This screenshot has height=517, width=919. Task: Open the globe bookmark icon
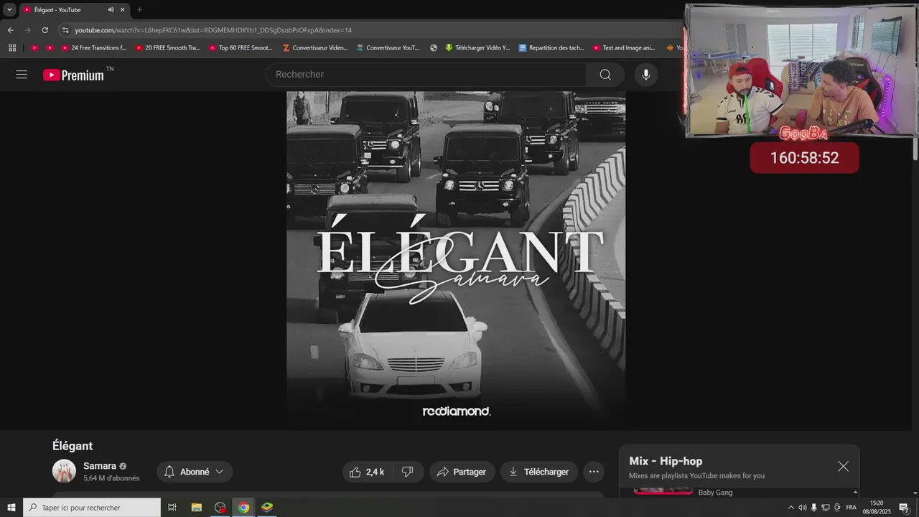434,48
